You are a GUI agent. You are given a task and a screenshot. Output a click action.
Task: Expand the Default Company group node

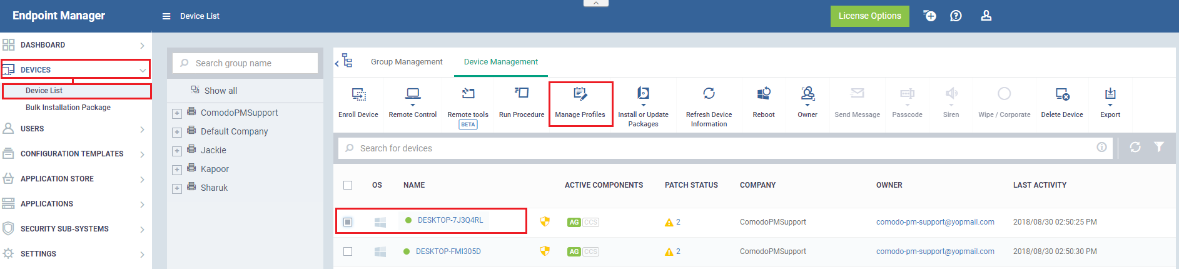pyautogui.click(x=177, y=132)
